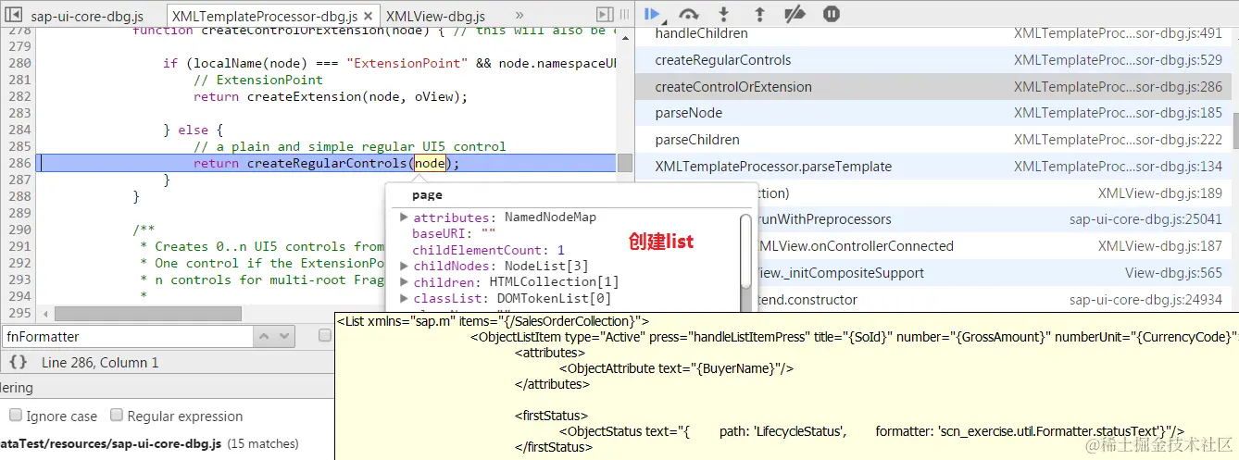The height and width of the screenshot is (460, 1239).
Task: Open link XMLTemplateProc...sor-dbg.js:529
Action: [1118, 60]
